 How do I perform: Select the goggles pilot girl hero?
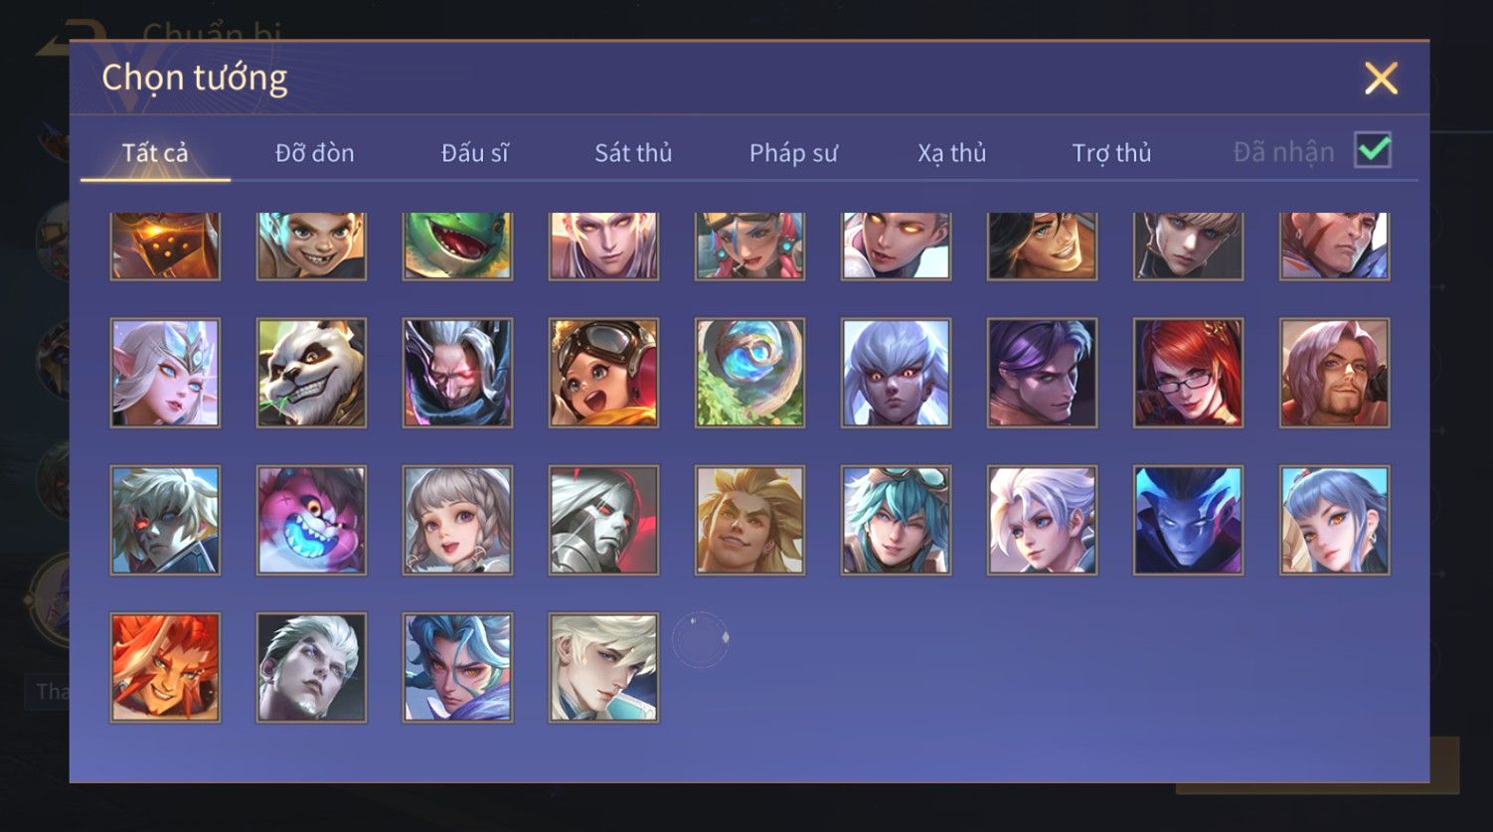click(x=603, y=373)
